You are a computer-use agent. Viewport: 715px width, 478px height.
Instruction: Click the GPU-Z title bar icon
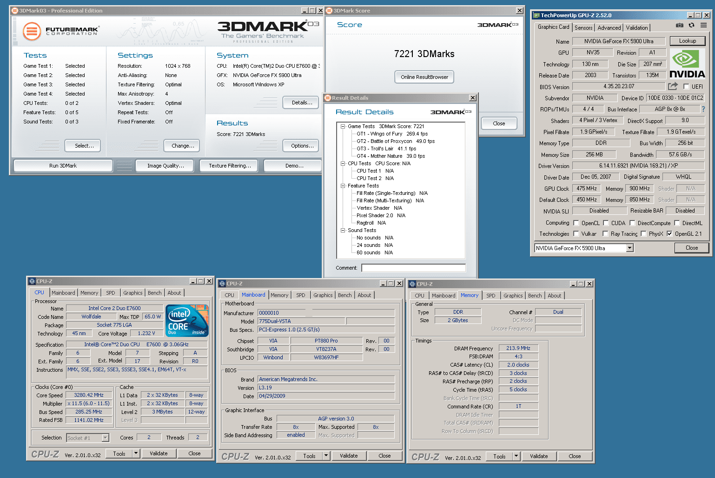pos(537,15)
